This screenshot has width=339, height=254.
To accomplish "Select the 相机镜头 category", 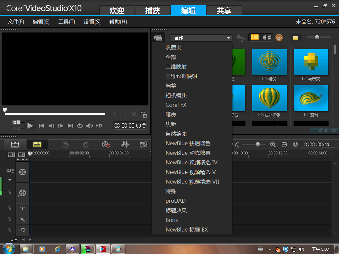I will click(192, 95).
